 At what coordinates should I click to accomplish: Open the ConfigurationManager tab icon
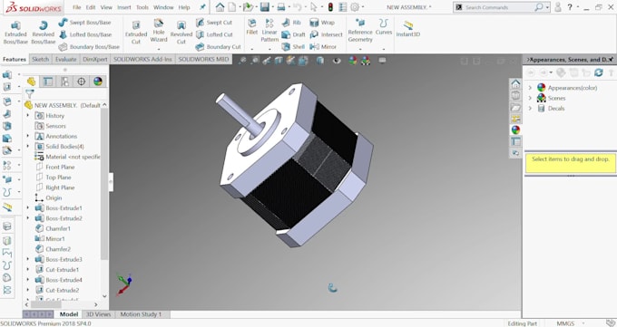click(x=64, y=82)
